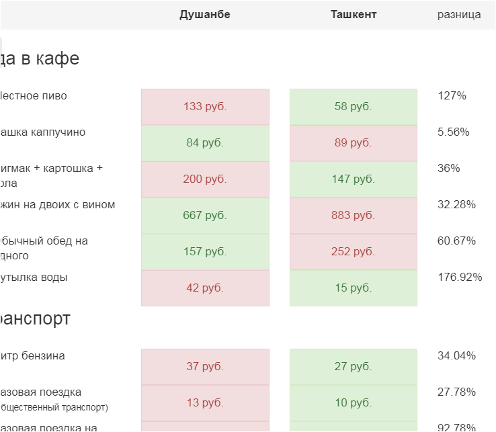Click the 200 руб. Big Mac cell
This screenshot has height=432, width=496.
[x=205, y=179]
